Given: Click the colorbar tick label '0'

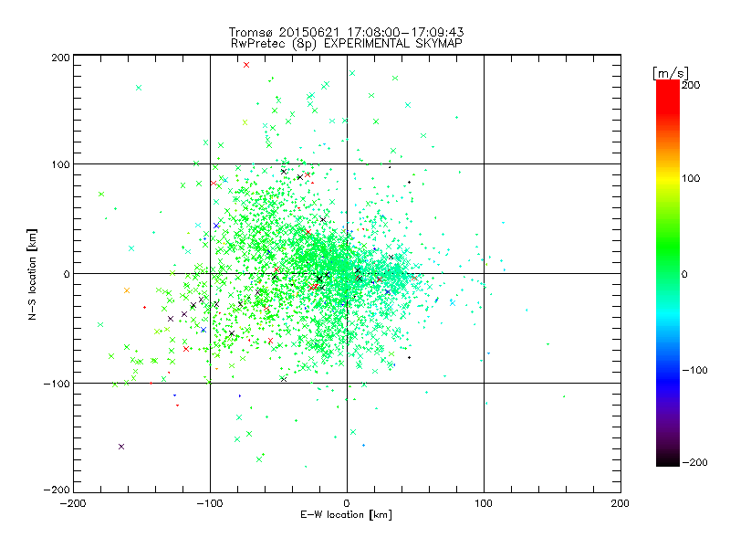Looking at the screenshot, I should (x=684, y=274).
